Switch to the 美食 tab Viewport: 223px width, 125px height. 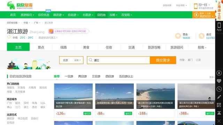pyautogui.click(x=86, y=47)
